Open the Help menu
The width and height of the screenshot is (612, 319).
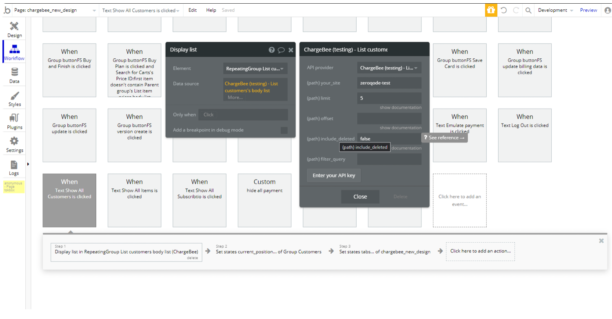pos(211,10)
